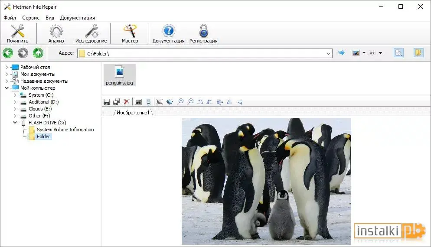Click the free rotate image icon
This screenshot has height=247, width=431.
click(x=219, y=102)
